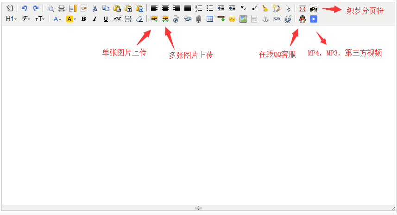Insert a table
This screenshot has height=215, width=397.
(x=210, y=19)
